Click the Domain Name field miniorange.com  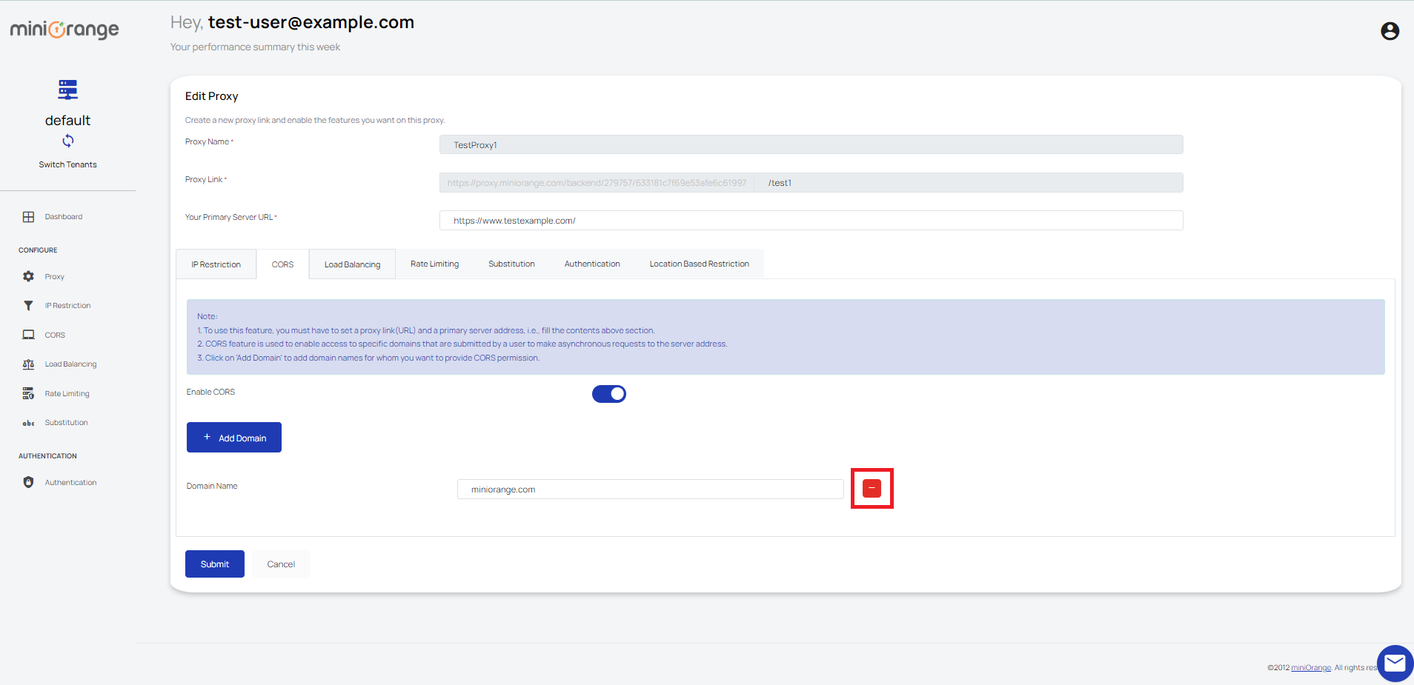[650, 489]
